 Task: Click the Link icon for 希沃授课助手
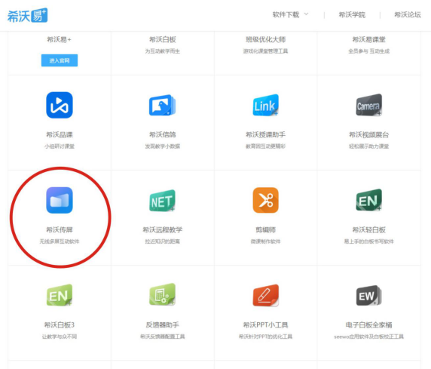click(265, 105)
